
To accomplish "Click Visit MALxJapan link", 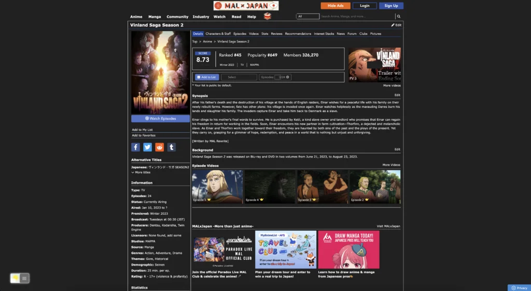I will click(x=388, y=226).
